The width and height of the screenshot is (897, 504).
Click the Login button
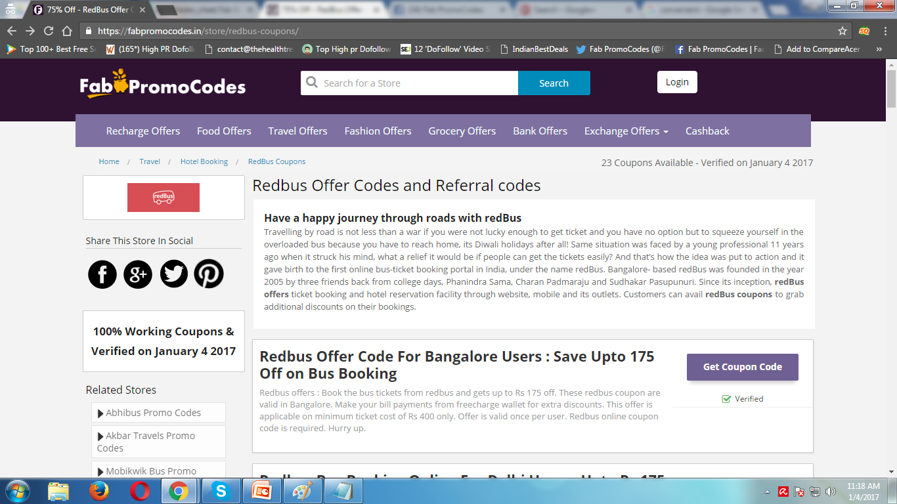pos(677,82)
